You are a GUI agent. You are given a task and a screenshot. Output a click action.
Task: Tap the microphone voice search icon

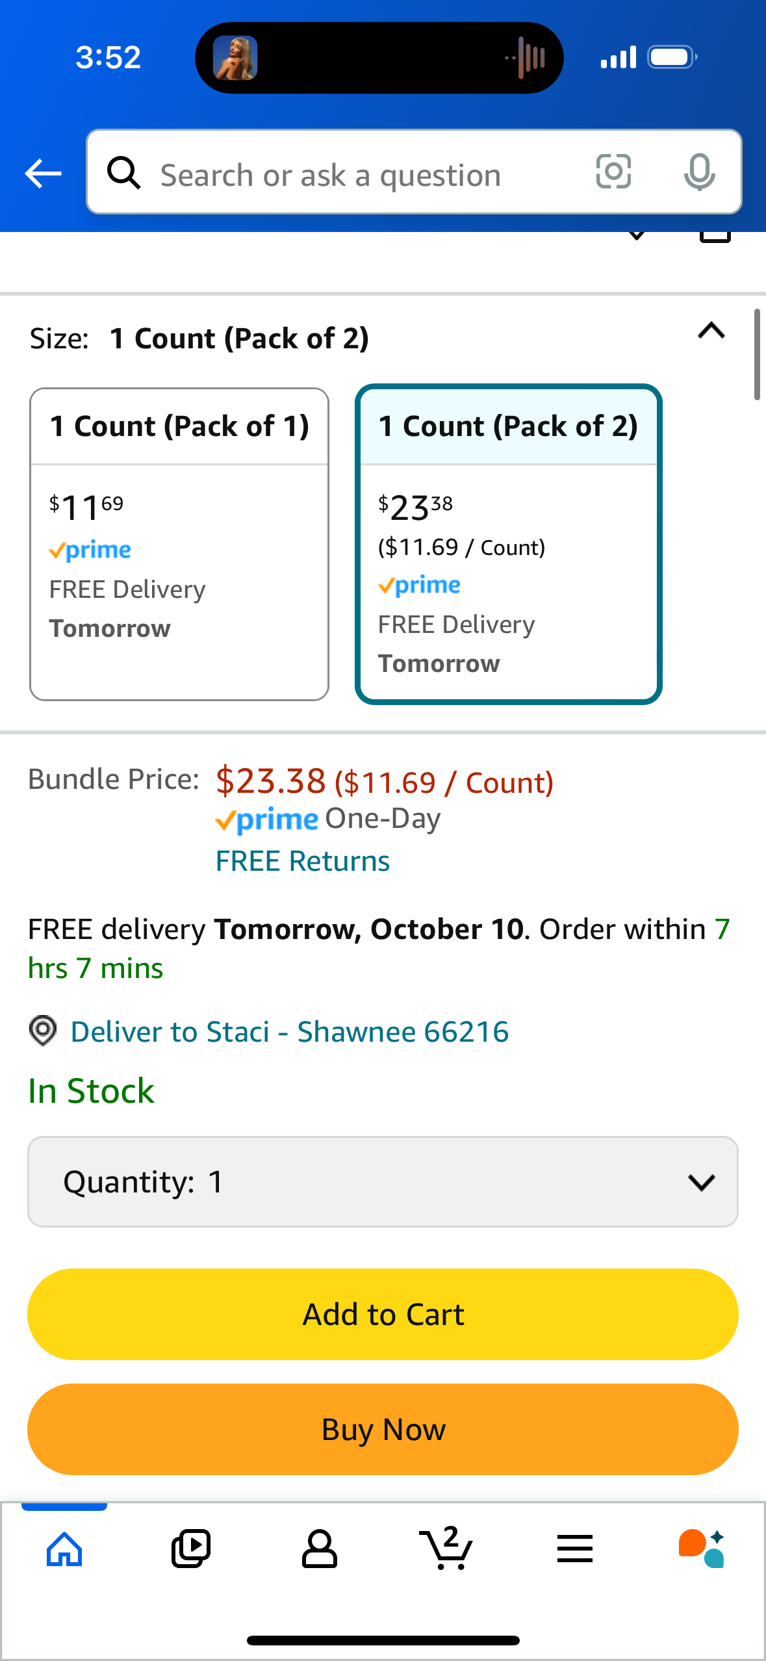(x=699, y=172)
